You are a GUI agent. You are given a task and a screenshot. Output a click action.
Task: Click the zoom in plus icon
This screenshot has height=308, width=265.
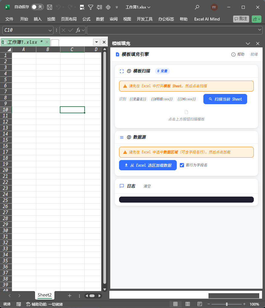(x=244, y=304)
